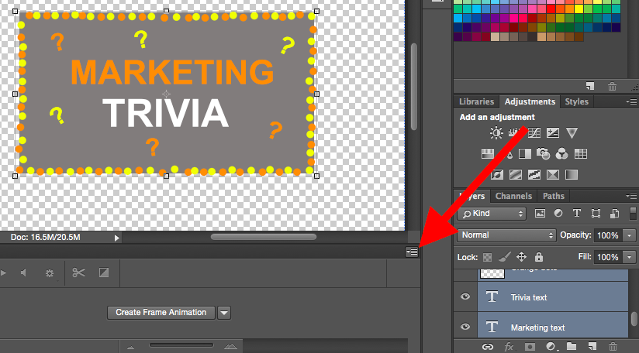Image resolution: width=639 pixels, height=353 pixels.
Task: Open the timeline panel flyout menu
Action: (412, 252)
